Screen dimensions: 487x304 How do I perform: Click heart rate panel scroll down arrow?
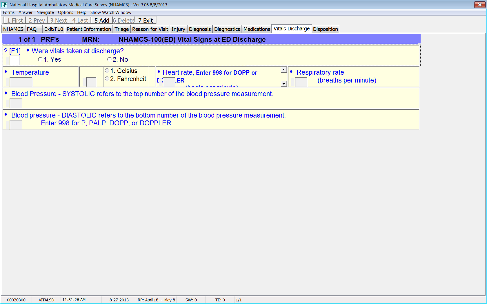pyautogui.click(x=284, y=84)
